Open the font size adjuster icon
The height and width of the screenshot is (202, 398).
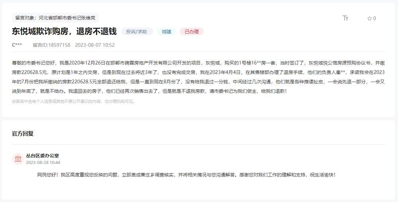[346, 18]
